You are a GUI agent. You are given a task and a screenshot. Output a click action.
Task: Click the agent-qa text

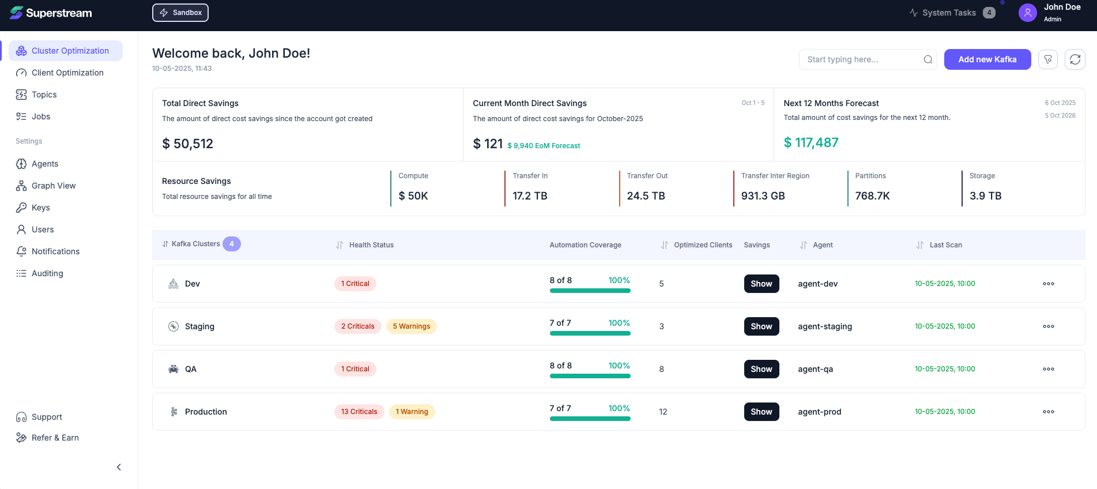(816, 369)
